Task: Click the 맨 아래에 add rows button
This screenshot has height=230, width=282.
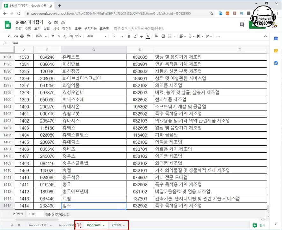Action: click(18, 214)
